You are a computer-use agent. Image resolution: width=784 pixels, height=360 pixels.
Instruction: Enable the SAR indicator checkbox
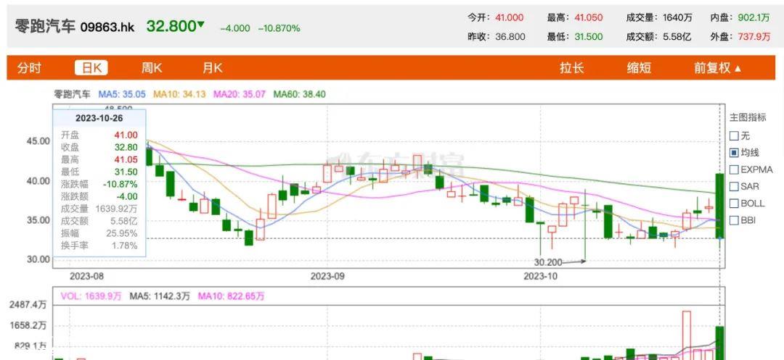(x=734, y=186)
